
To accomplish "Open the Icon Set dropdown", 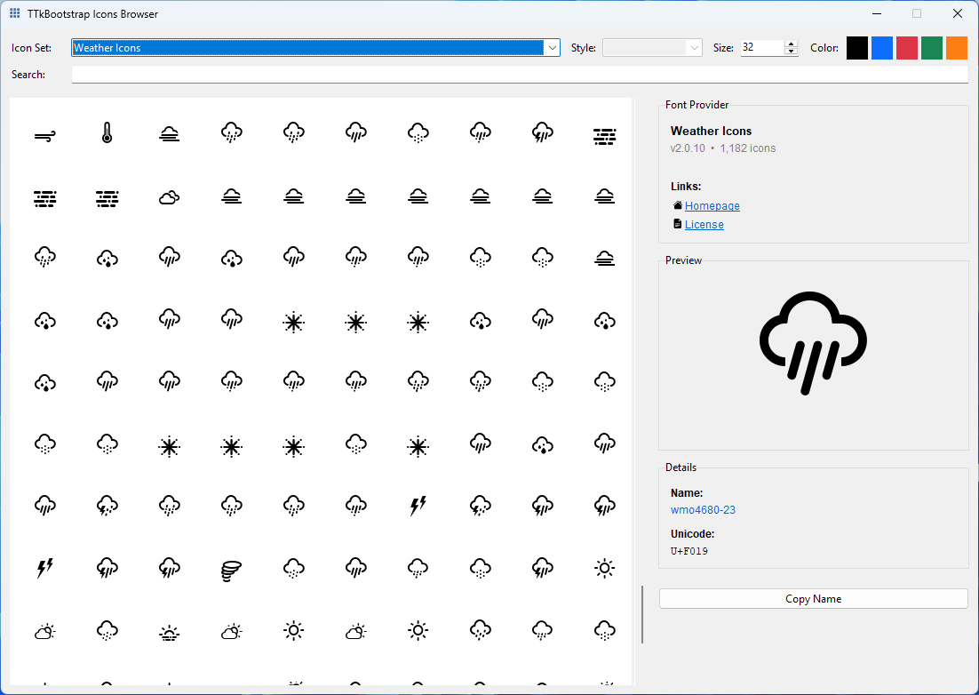I will click(551, 47).
